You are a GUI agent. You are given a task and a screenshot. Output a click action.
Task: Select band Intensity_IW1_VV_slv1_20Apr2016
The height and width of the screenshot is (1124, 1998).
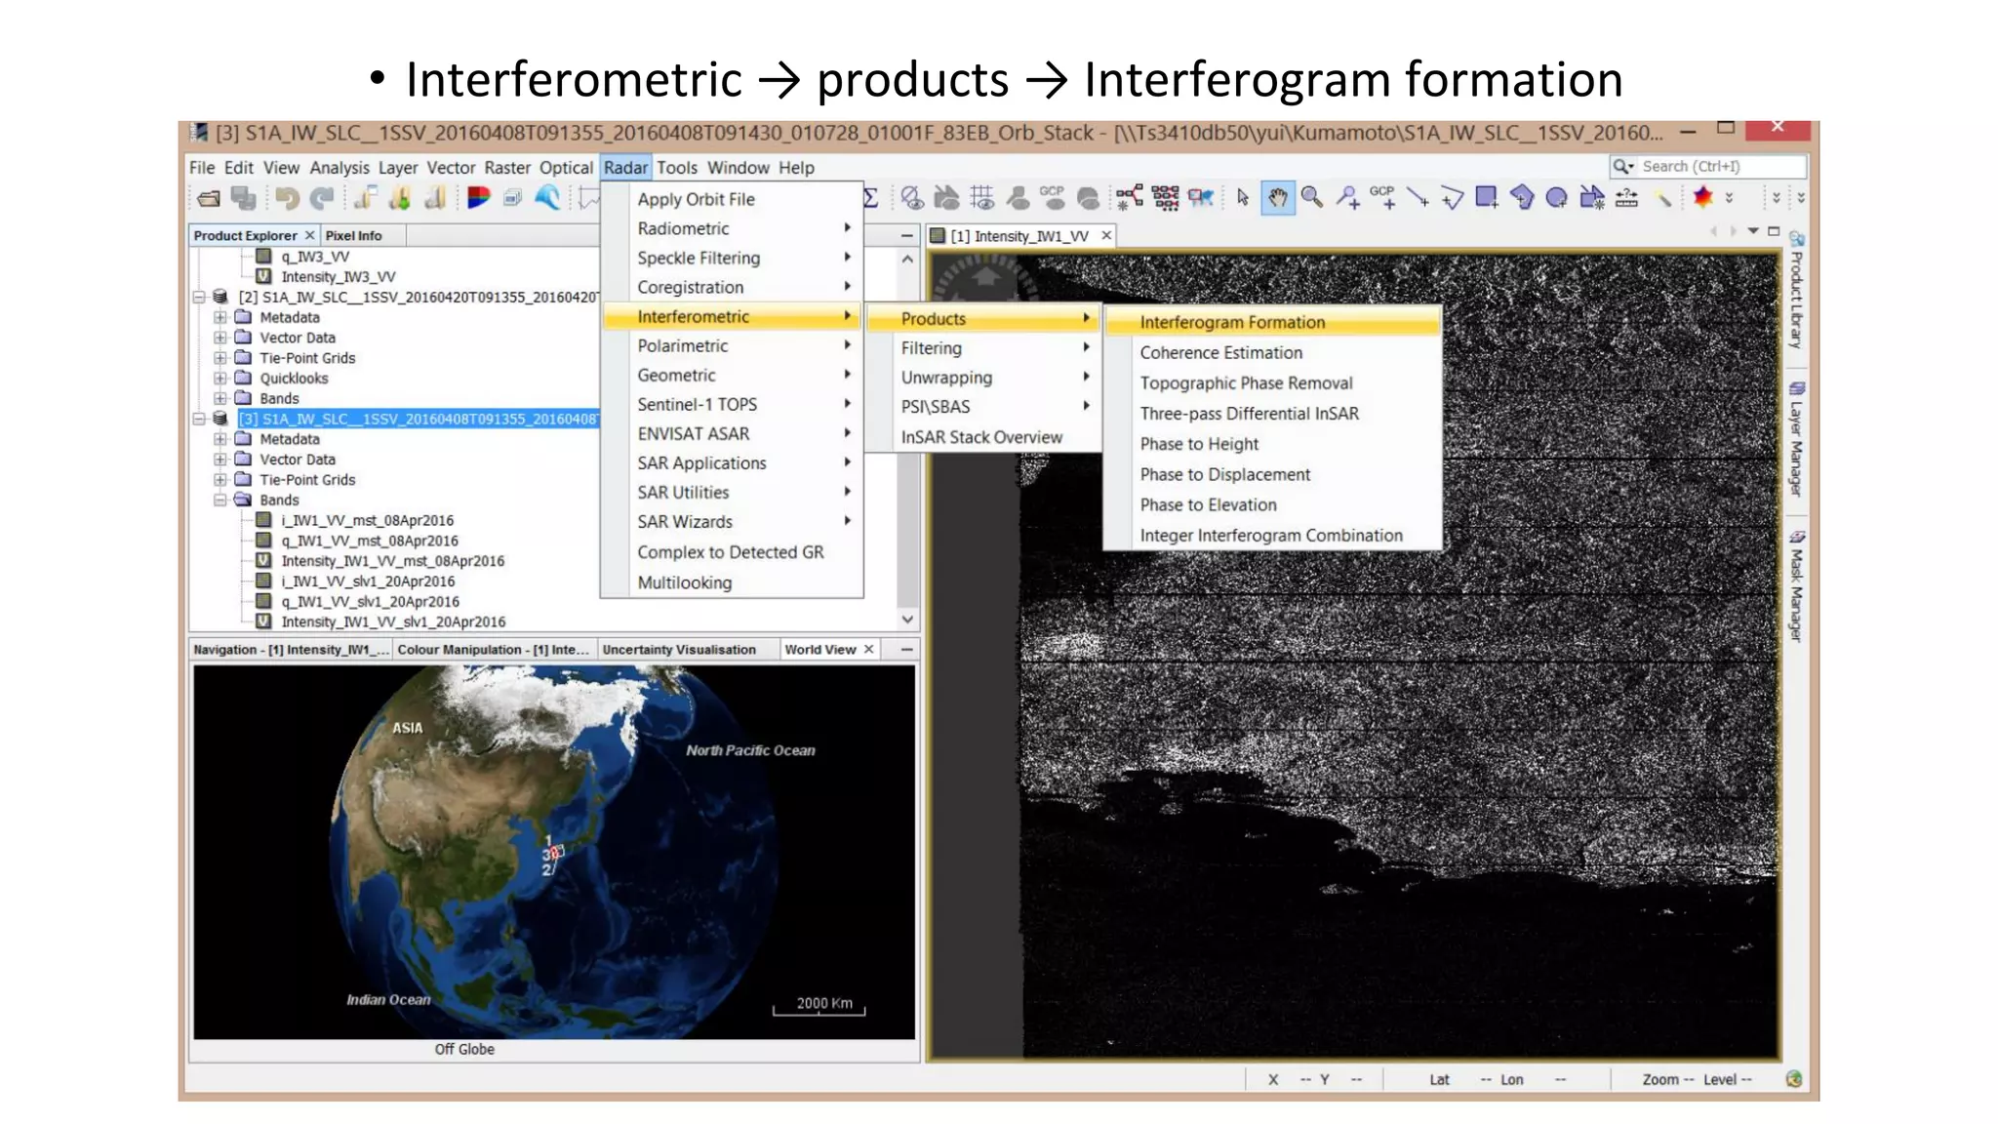[393, 622]
